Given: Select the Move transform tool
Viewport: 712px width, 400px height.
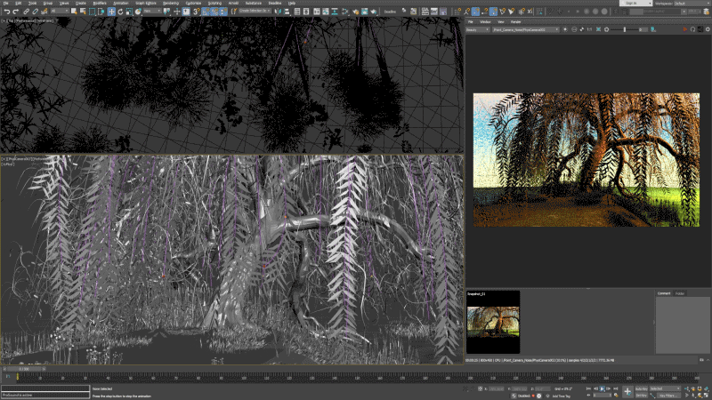Looking at the screenshot, I should [x=110, y=12].
